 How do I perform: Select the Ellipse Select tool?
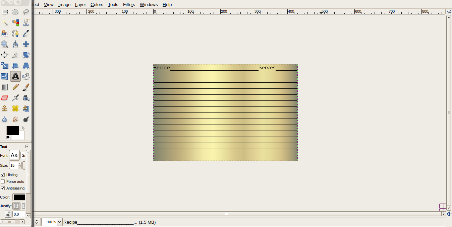coord(15,12)
